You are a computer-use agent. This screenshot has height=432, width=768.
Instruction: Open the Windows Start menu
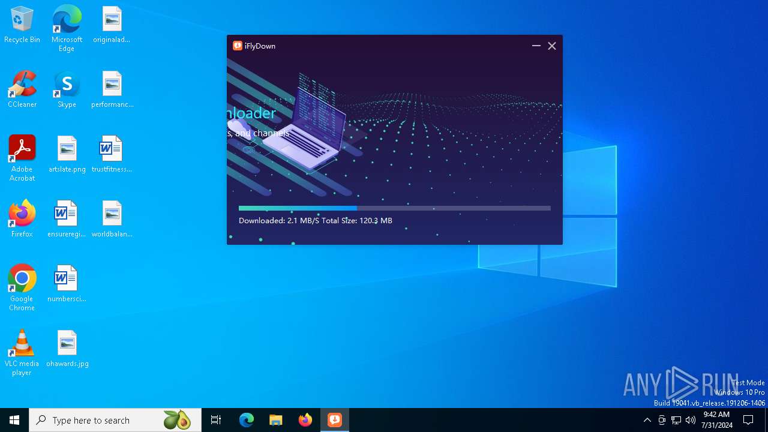tap(14, 420)
